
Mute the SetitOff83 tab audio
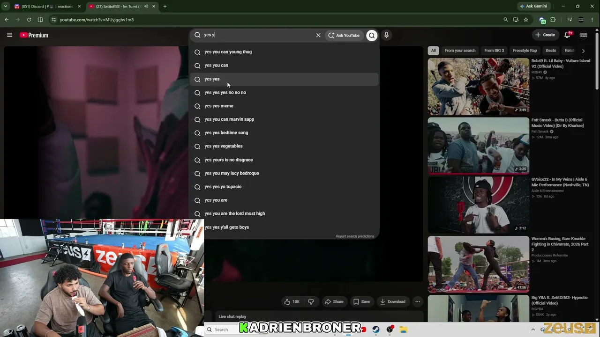(146, 7)
